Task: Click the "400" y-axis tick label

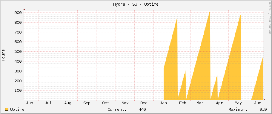Action: pos(18,61)
